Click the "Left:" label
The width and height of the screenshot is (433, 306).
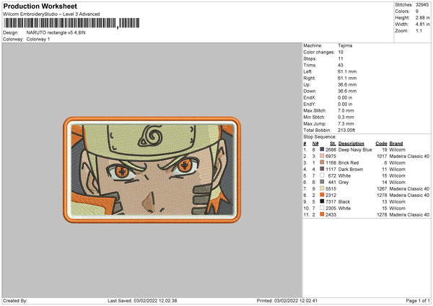point(307,71)
